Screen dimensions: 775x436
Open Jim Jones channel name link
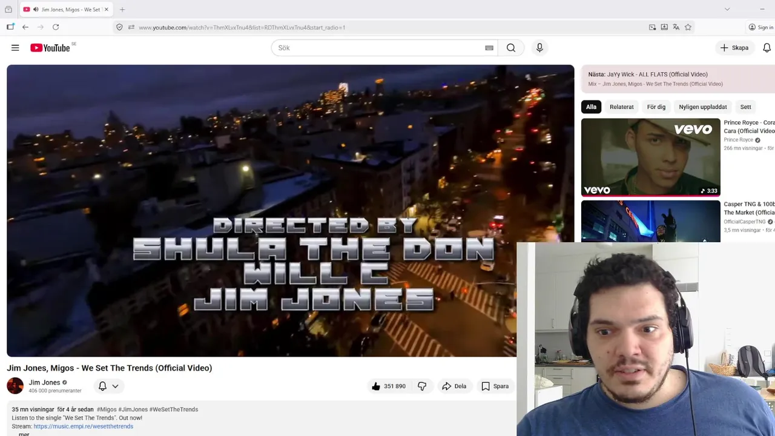(x=44, y=383)
